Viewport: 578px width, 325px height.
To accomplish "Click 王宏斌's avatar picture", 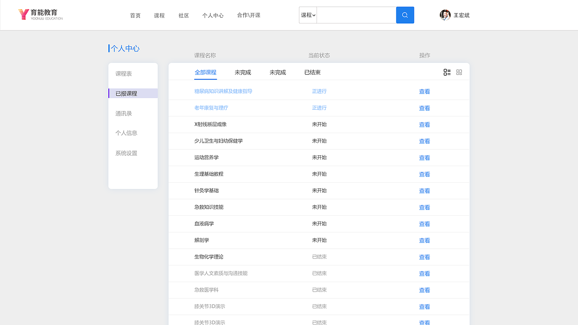I will tap(444, 15).
